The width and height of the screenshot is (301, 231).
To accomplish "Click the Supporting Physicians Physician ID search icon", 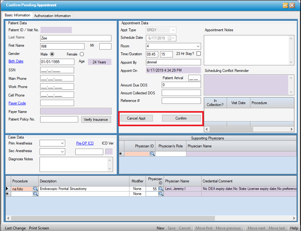I will click(152, 154).
